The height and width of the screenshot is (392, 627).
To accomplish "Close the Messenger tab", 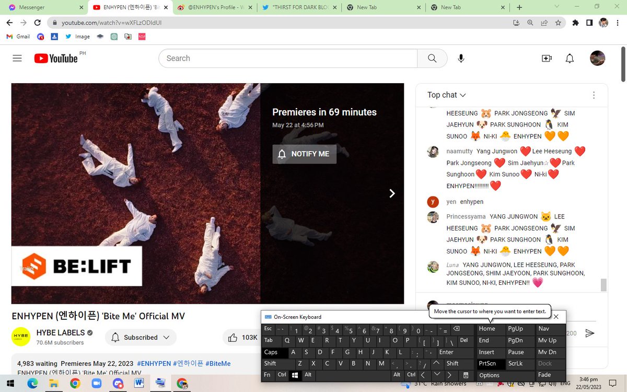I will pyautogui.click(x=81, y=7).
